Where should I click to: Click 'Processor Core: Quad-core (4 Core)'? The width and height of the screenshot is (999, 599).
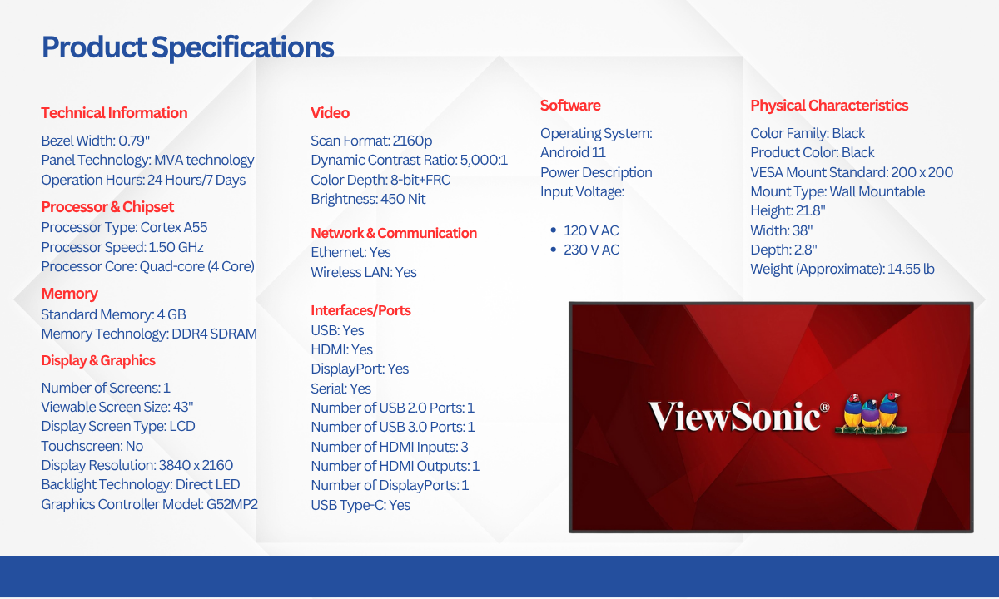click(147, 266)
